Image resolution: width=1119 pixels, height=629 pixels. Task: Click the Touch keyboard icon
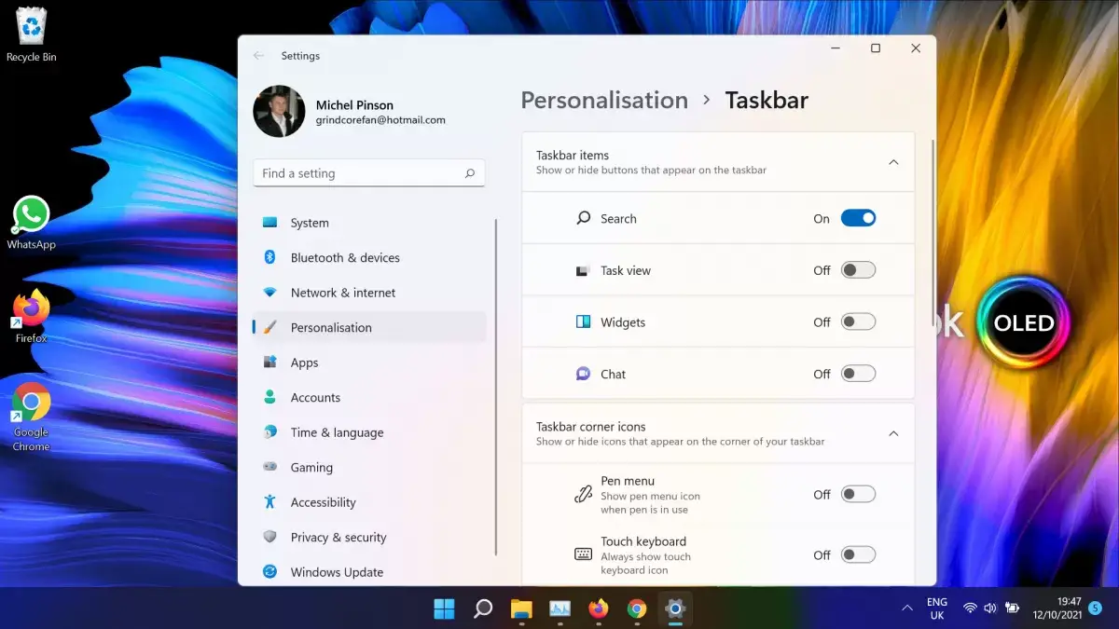point(584,554)
